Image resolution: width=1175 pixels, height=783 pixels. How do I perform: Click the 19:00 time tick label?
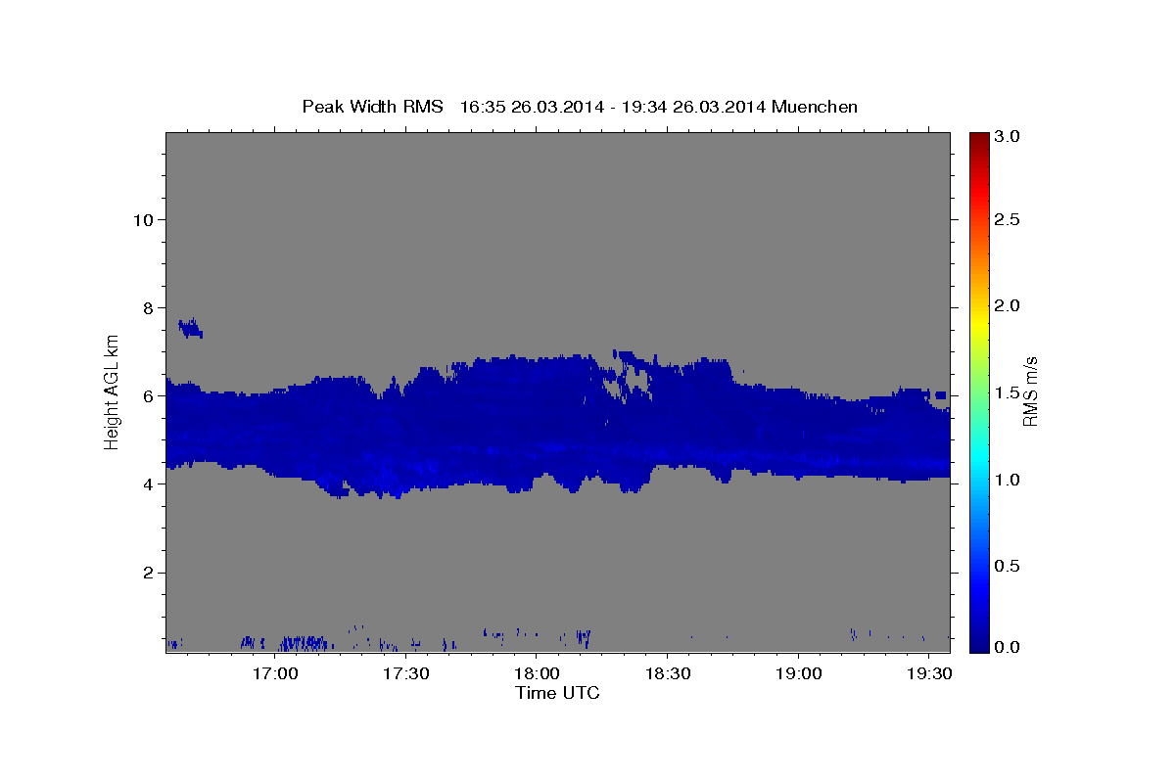pos(798,674)
